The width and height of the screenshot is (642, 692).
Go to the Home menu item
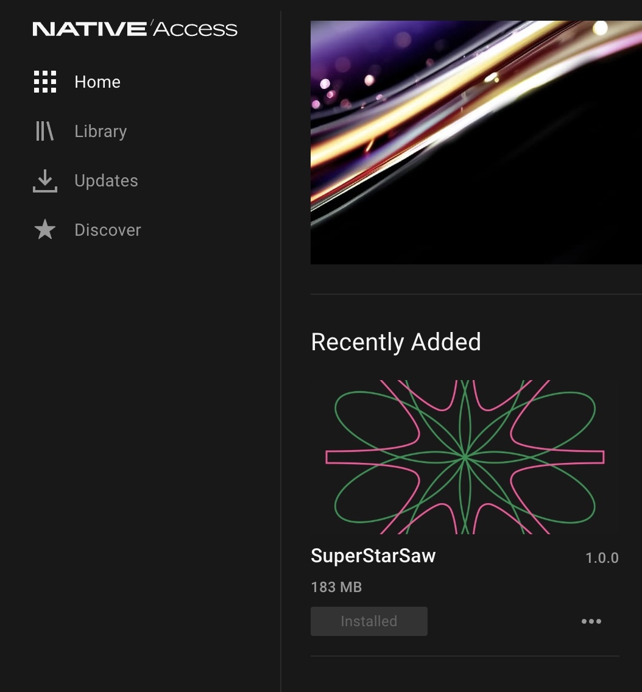pos(97,82)
